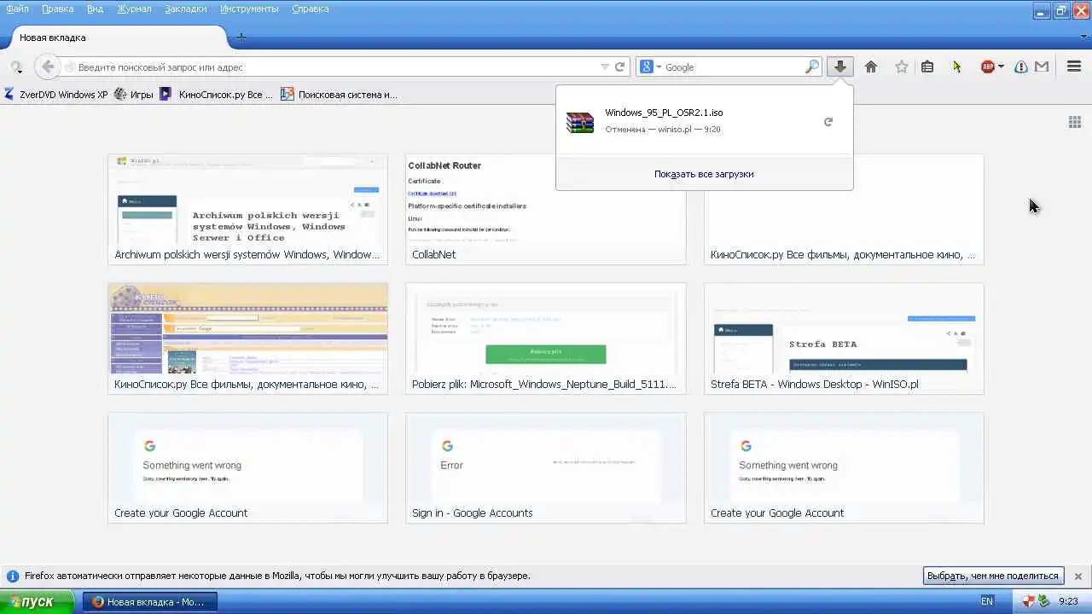The height and width of the screenshot is (614, 1092).
Task: Click the red shield security tray icon
Action: pyautogui.click(x=1028, y=601)
